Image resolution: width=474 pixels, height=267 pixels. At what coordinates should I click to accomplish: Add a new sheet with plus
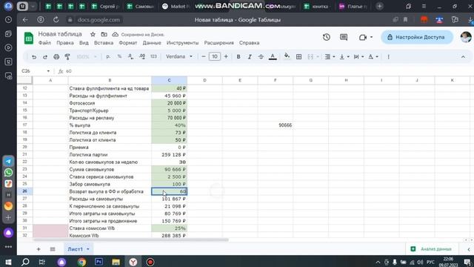tap(39, 249)
